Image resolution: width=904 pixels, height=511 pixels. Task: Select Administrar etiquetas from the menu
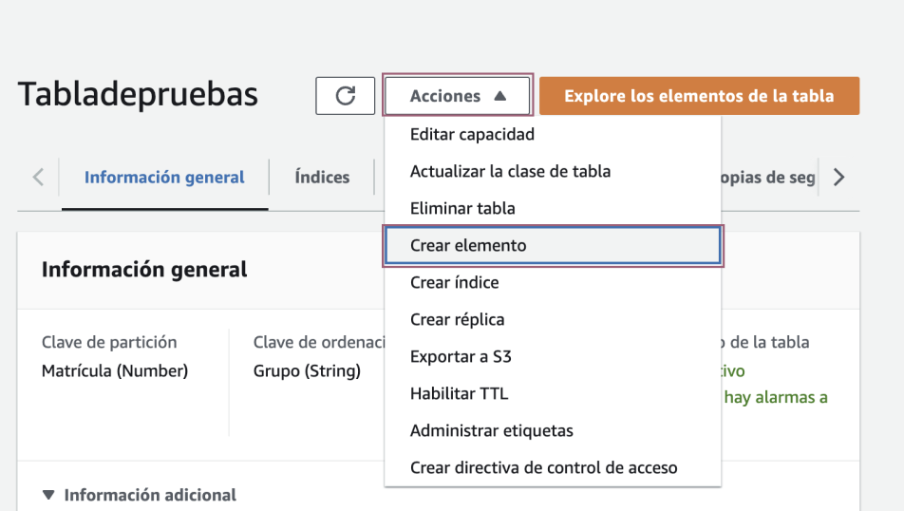tap(553, 431)
